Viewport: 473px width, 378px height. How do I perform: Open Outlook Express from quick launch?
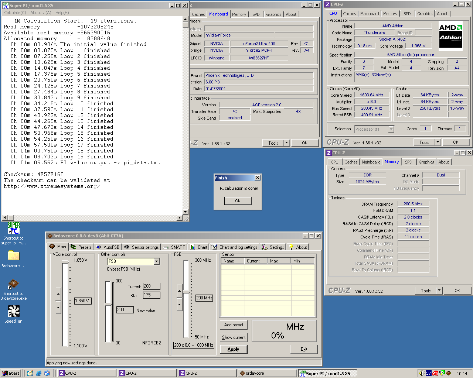tap(47, 373)
